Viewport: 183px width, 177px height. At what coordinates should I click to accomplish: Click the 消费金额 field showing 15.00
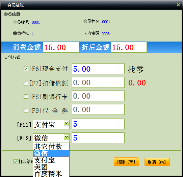tap(61, 47)
